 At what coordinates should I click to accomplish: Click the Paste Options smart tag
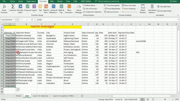18,89
